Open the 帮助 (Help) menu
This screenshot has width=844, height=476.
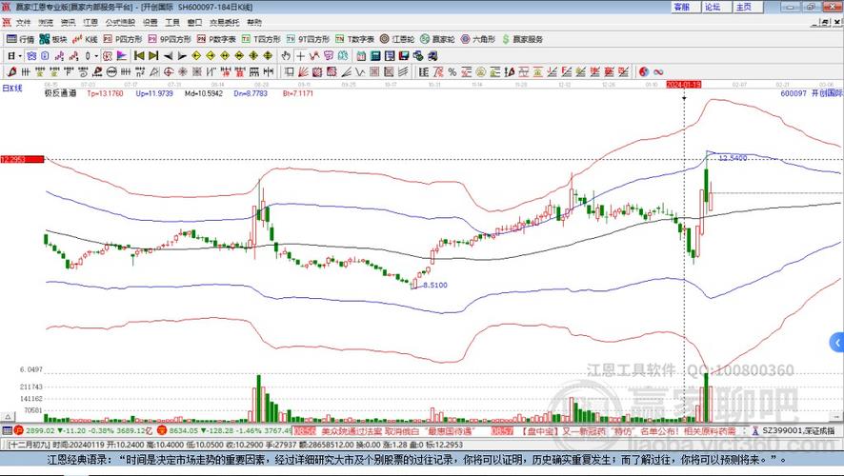pyautogui.click(x=253, y=21)
